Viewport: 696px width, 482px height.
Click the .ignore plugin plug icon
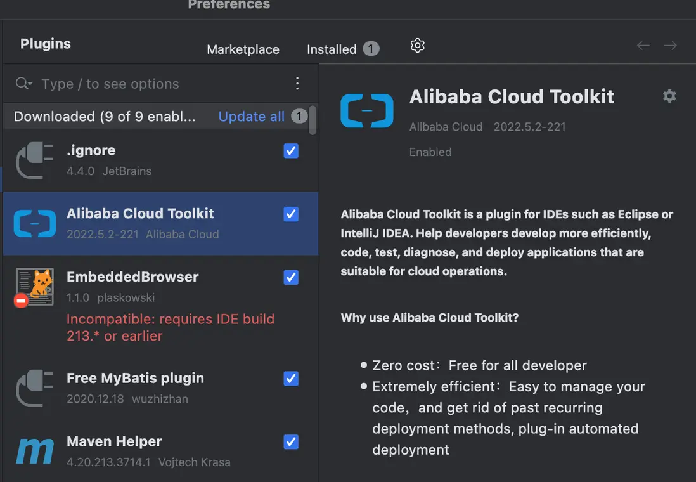35,160
